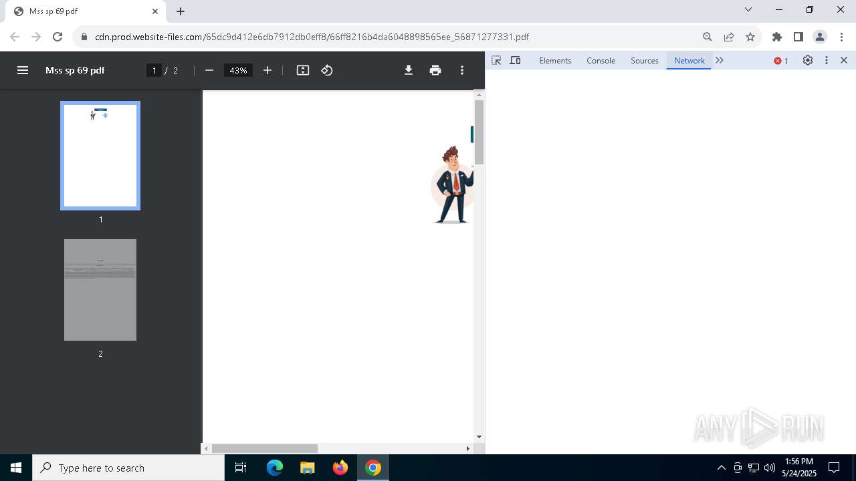856x481 pixels.
Task: Open PDF viewer more actions menu
Action: [462, 70]
